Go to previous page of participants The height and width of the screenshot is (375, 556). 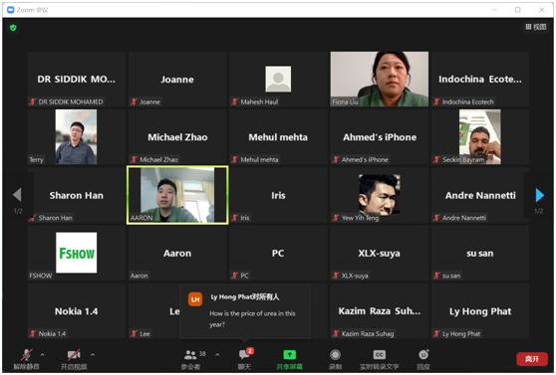17,195
